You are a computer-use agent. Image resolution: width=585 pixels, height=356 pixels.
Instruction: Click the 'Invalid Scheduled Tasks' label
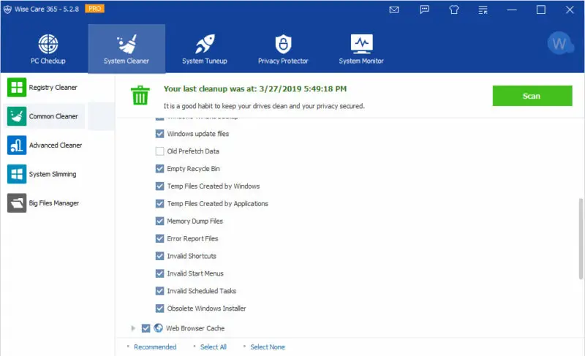coord(202,291)
